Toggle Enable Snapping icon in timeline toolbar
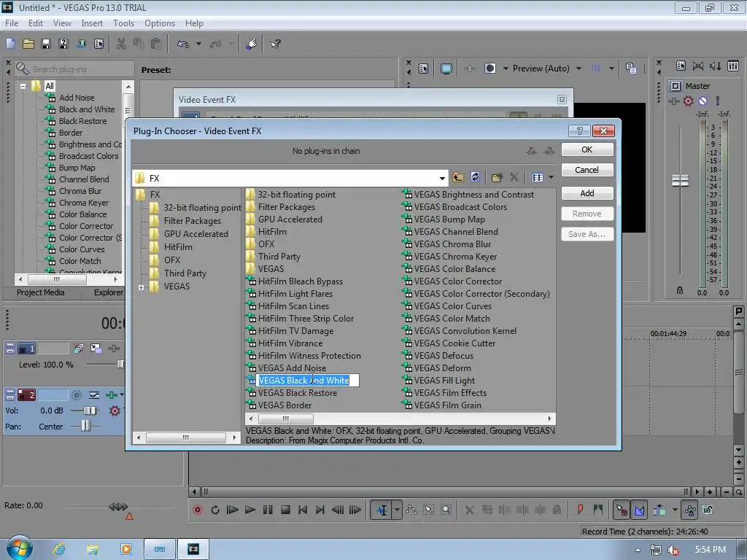The image size is (747, 560). click(622, 510)
